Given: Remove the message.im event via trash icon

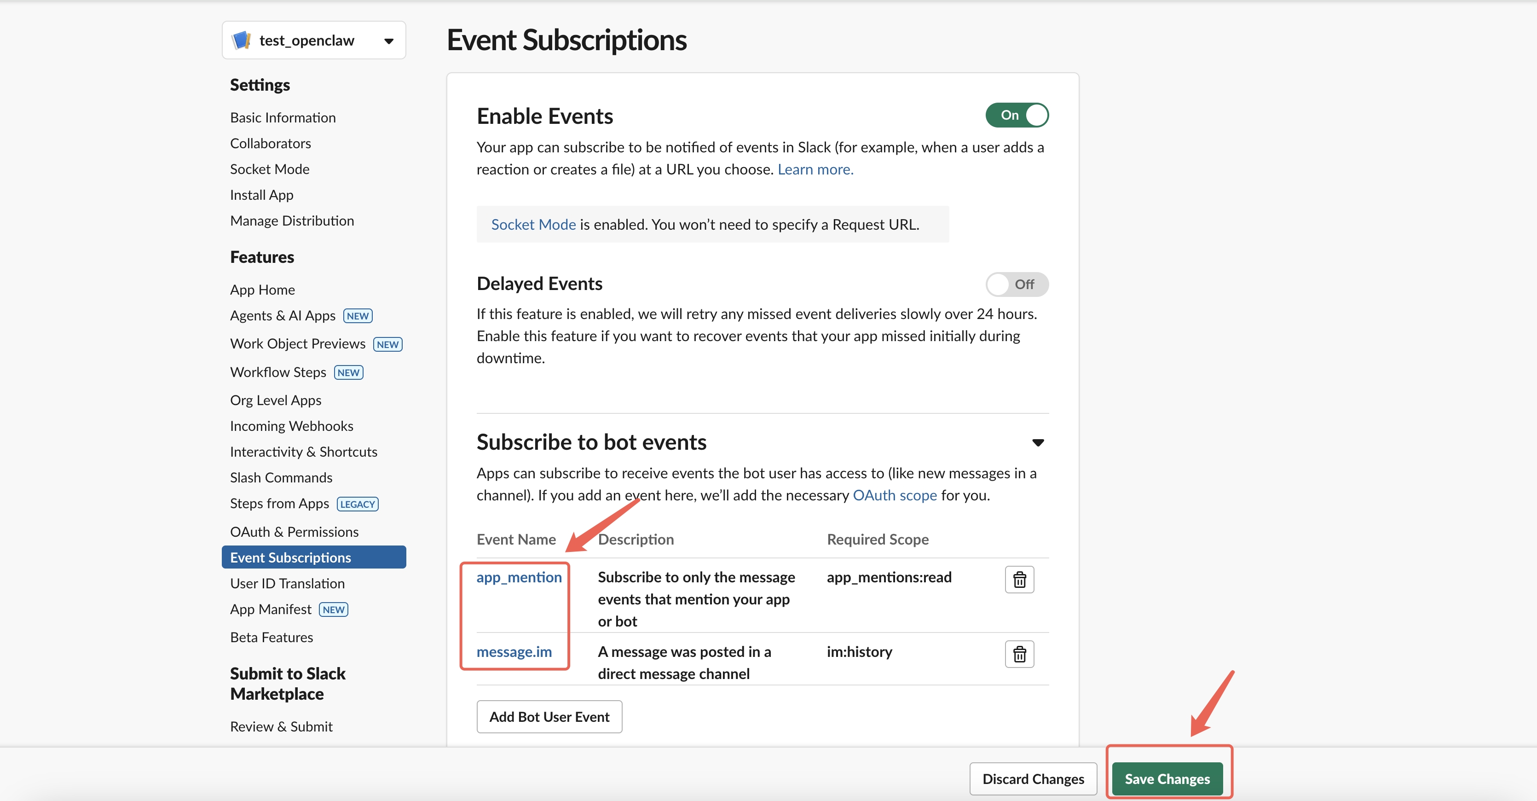Looking at the screenshot, I should 1019,654.
